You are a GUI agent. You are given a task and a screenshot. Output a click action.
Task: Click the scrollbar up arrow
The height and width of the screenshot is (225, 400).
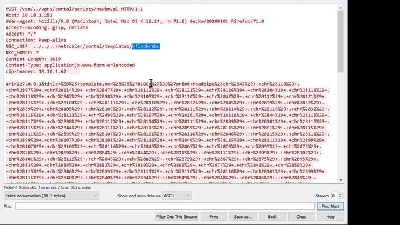341,7
